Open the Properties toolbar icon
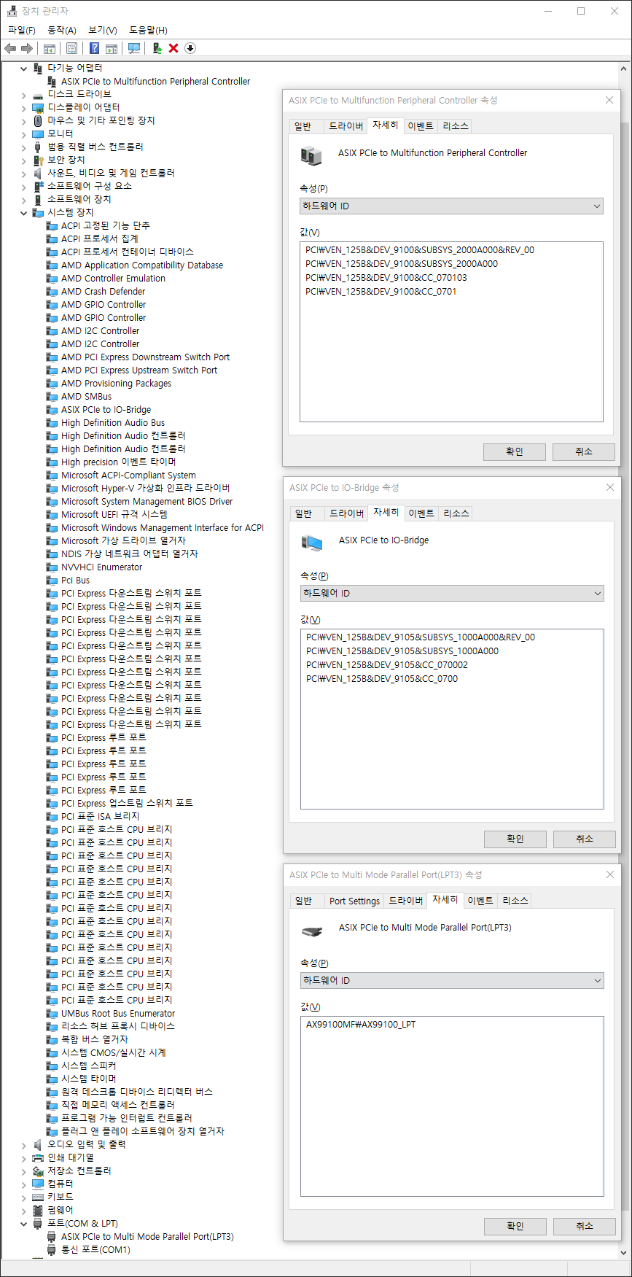The image size is (632, 1277). click(x=71, y=48)
